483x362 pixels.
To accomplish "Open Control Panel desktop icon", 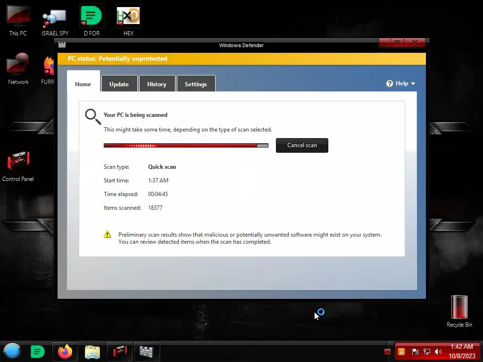I will 18,166.
